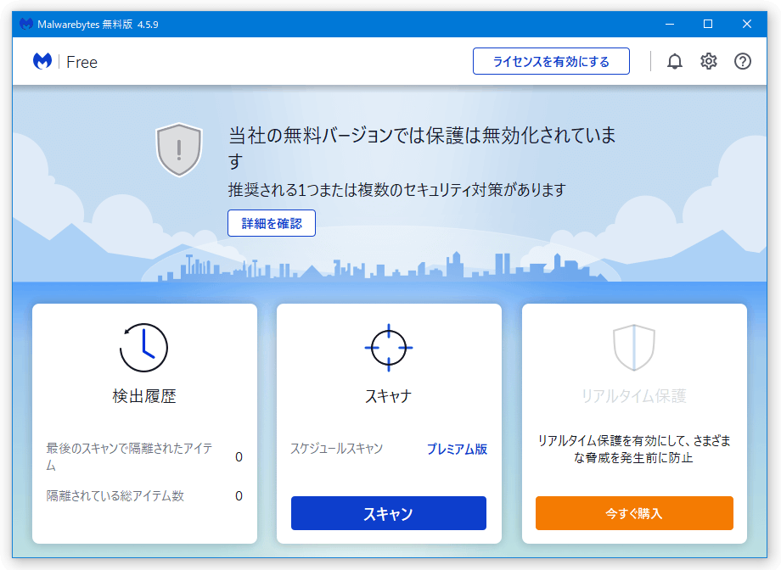The width and height of the screenshot is (781, 570).
Task: Click the real-time protection shield icon
Action: click(x=633, y=348)
